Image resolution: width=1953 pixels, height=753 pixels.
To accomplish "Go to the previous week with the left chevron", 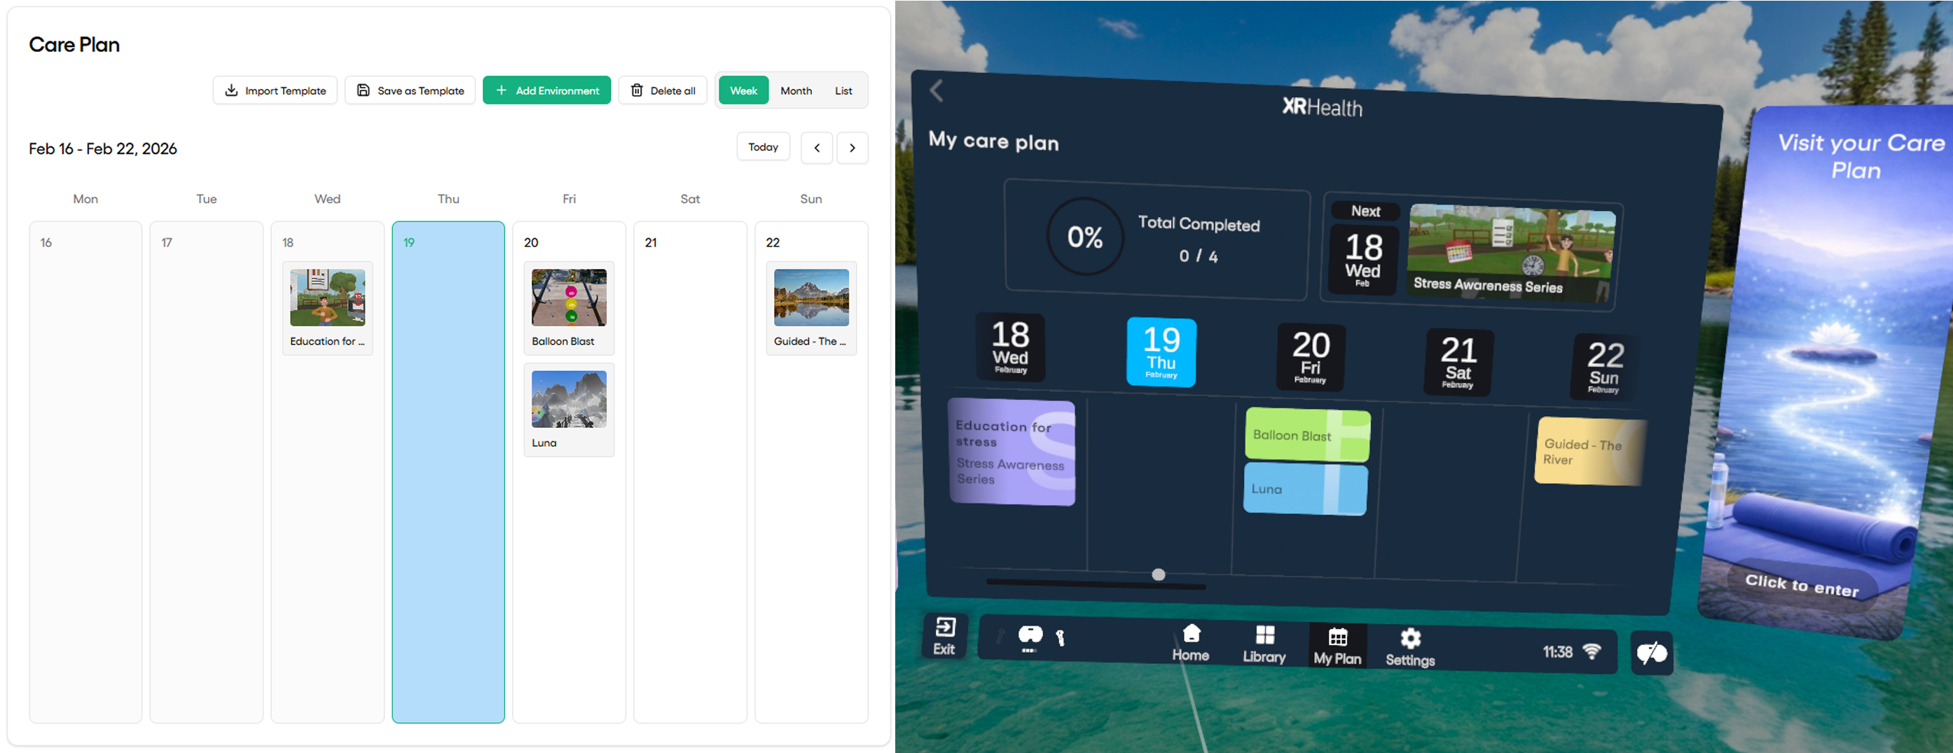I will [817, 148].
